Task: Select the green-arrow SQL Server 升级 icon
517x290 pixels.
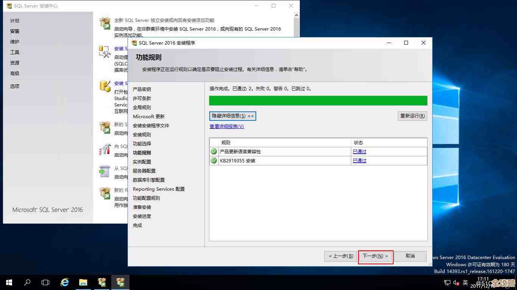Action: point(104,171)
